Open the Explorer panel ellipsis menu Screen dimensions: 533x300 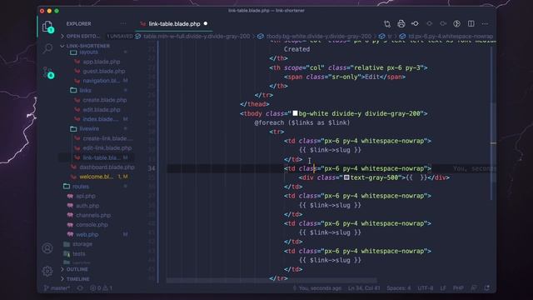tap(123, 24)
